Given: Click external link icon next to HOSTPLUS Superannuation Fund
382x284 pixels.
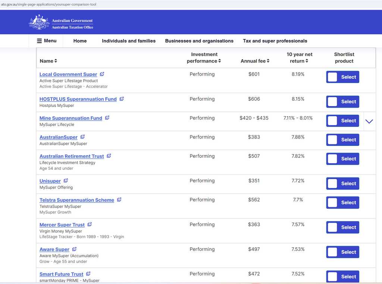Looking at the screenshot, I should pyautogui.click(x=122, y=99).
